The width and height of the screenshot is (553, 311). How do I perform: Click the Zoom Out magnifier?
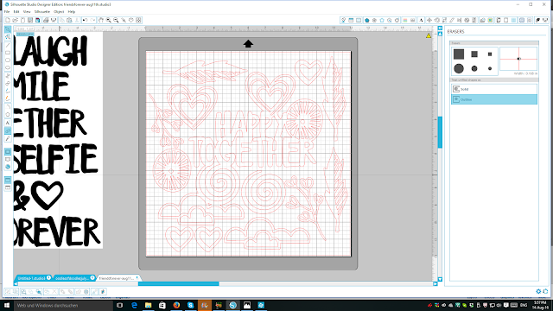coord(116,21)
